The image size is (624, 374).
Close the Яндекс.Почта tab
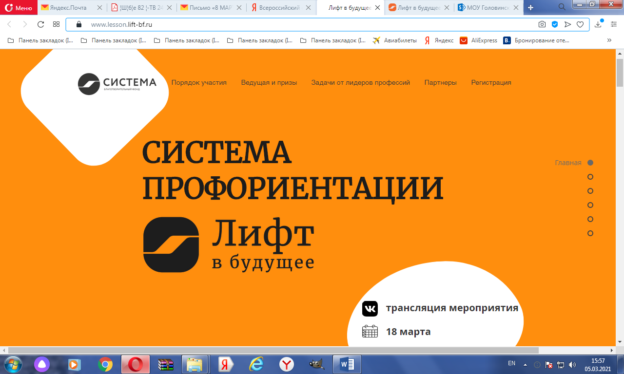click(99, 8)
